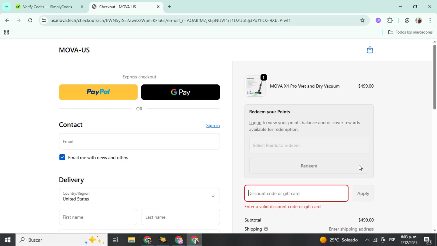Close the Checkout MOVA-US tab
The height and width of the screenshot is (246, 437).
coord(158,6)
